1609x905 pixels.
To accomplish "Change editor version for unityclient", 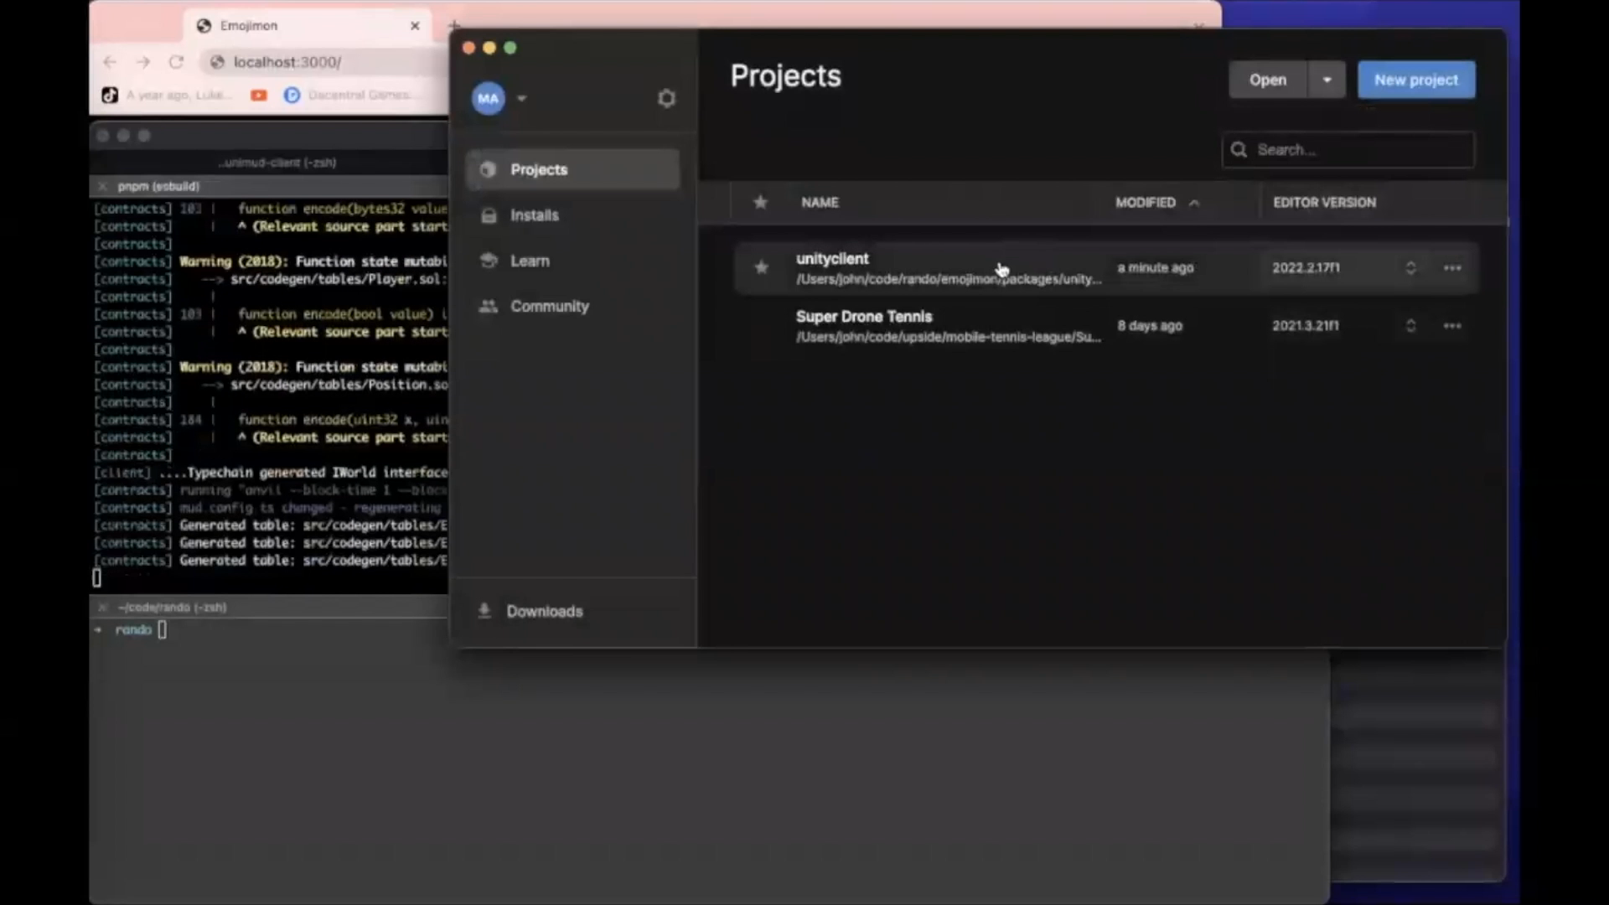I will click(x=1410, y=268).
